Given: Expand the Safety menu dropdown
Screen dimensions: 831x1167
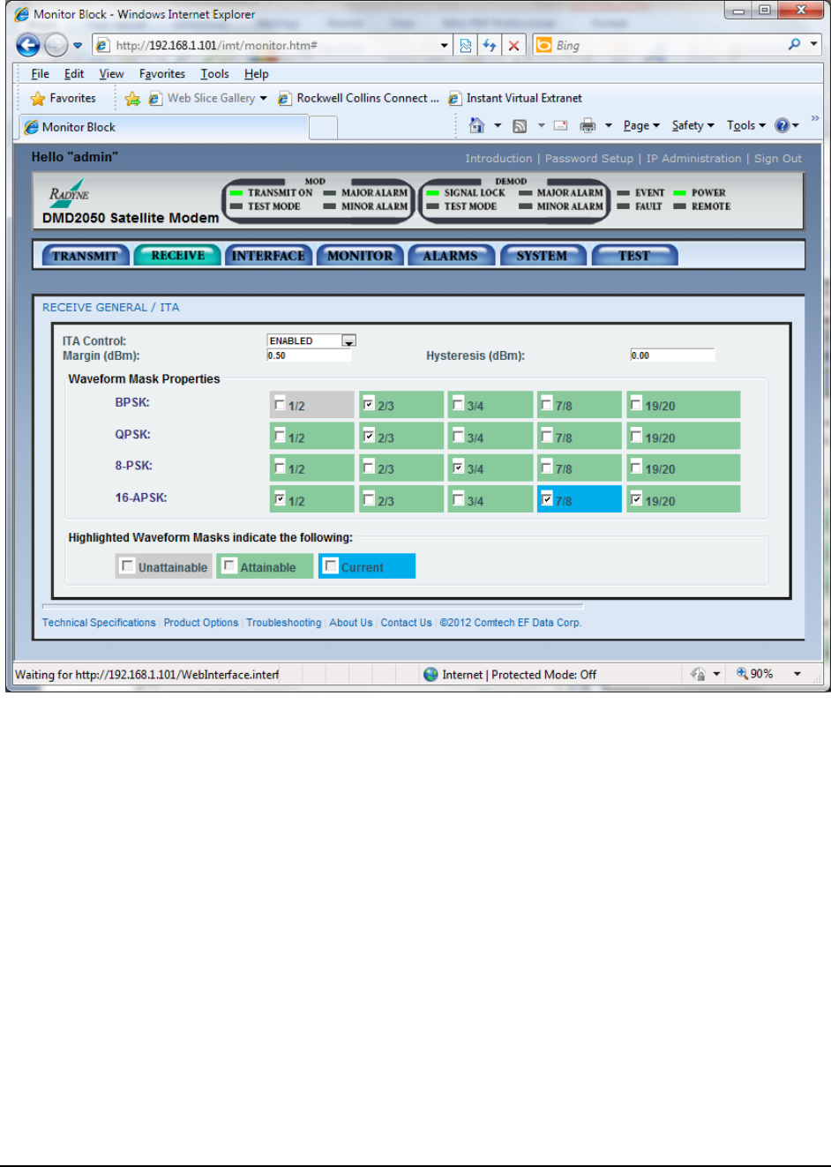Looking at the screenshot, I should click(x=692, y=126).
